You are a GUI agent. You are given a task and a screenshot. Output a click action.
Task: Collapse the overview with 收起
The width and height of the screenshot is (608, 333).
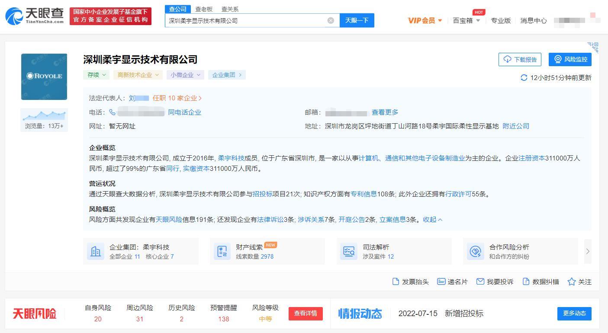(x=433, y=219)
